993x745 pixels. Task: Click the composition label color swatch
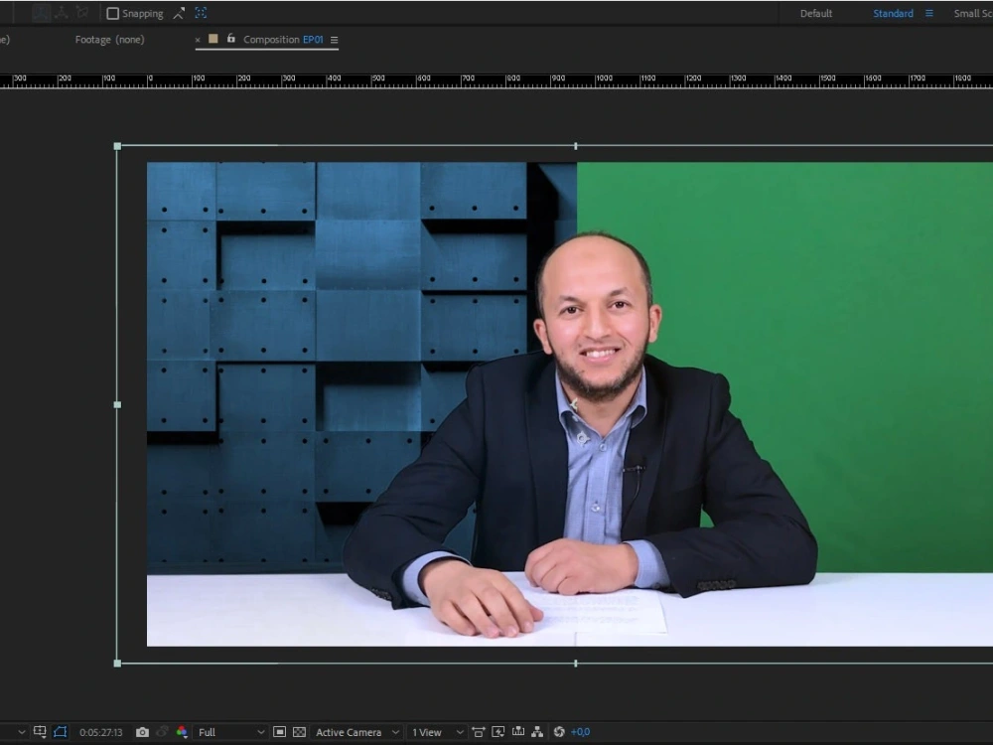[213, 39]
